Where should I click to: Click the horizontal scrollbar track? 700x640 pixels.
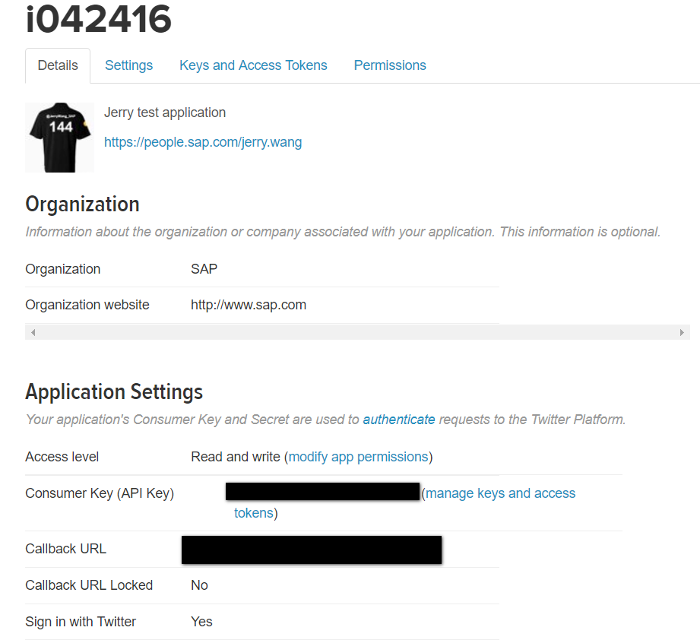(357, 332)
